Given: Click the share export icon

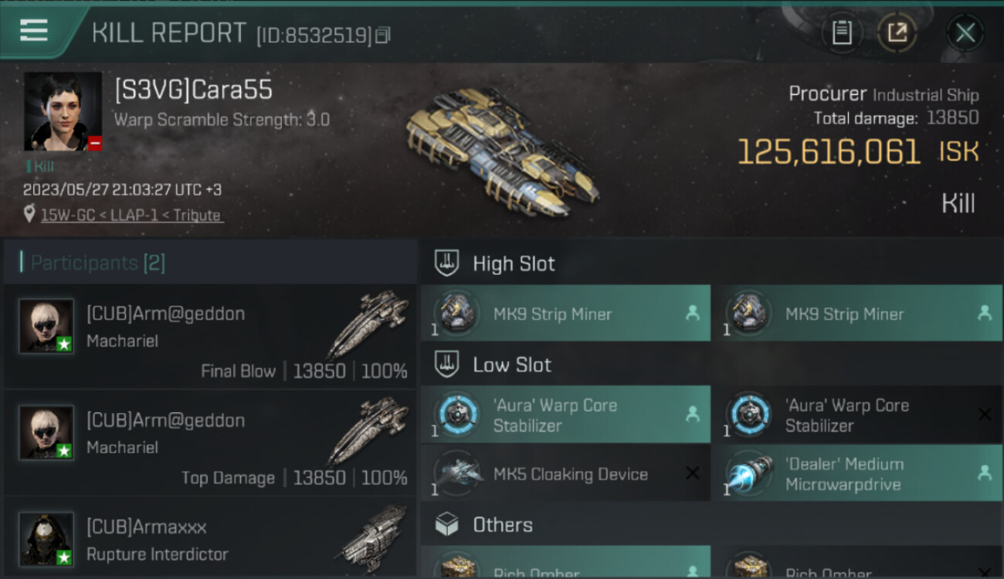Looking at the screenshot, I should pos(897,32).
